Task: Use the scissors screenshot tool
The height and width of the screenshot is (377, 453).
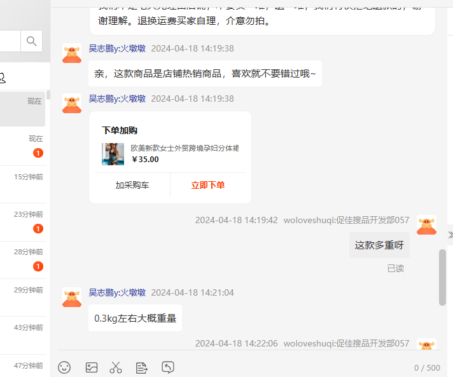Action: tap(116, 367)
